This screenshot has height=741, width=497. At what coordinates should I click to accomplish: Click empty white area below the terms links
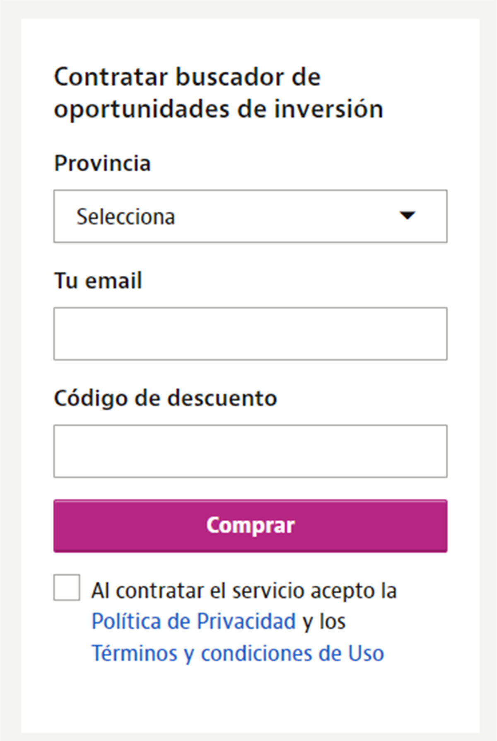(x=250, y=700)
